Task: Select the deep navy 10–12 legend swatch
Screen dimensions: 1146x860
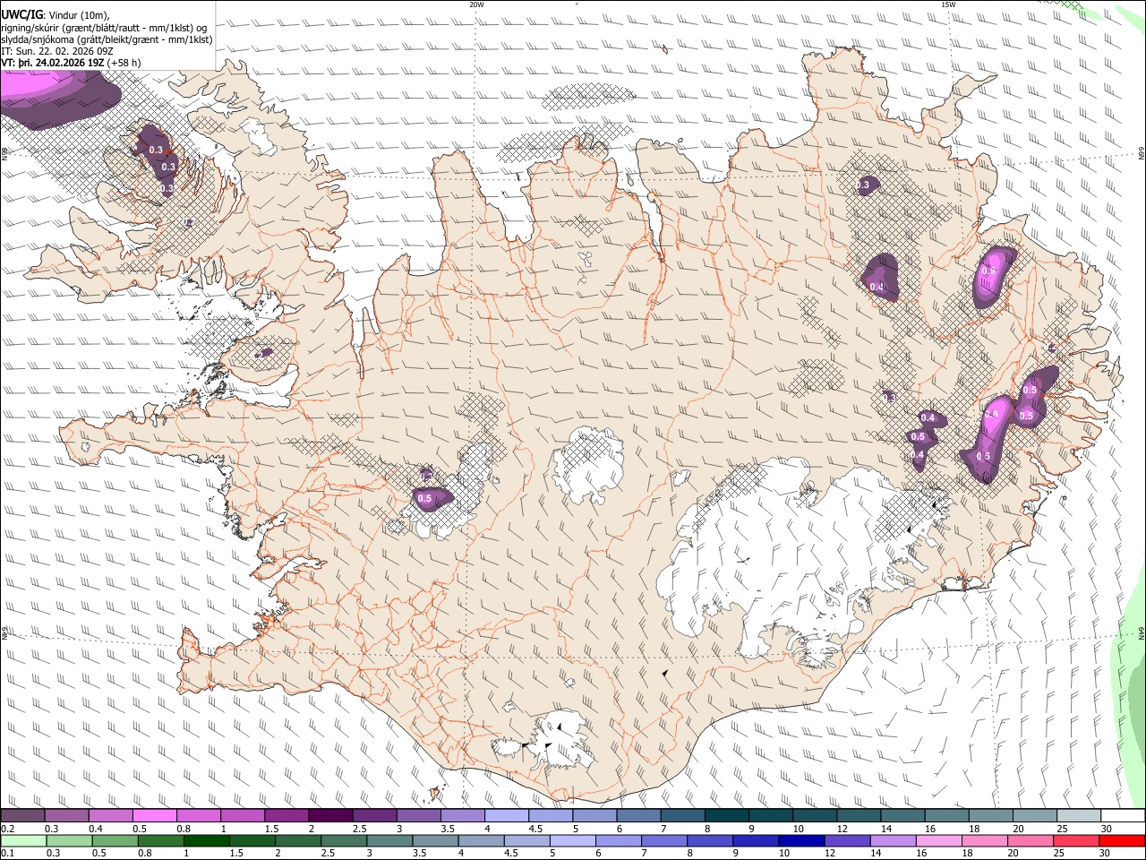Action: 801,841
